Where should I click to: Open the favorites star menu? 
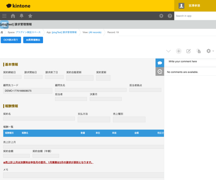click(30, 16)
